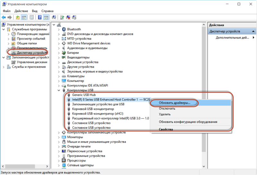
Task: Toggle the Action pane toolbar button
Action: [46, 17]
